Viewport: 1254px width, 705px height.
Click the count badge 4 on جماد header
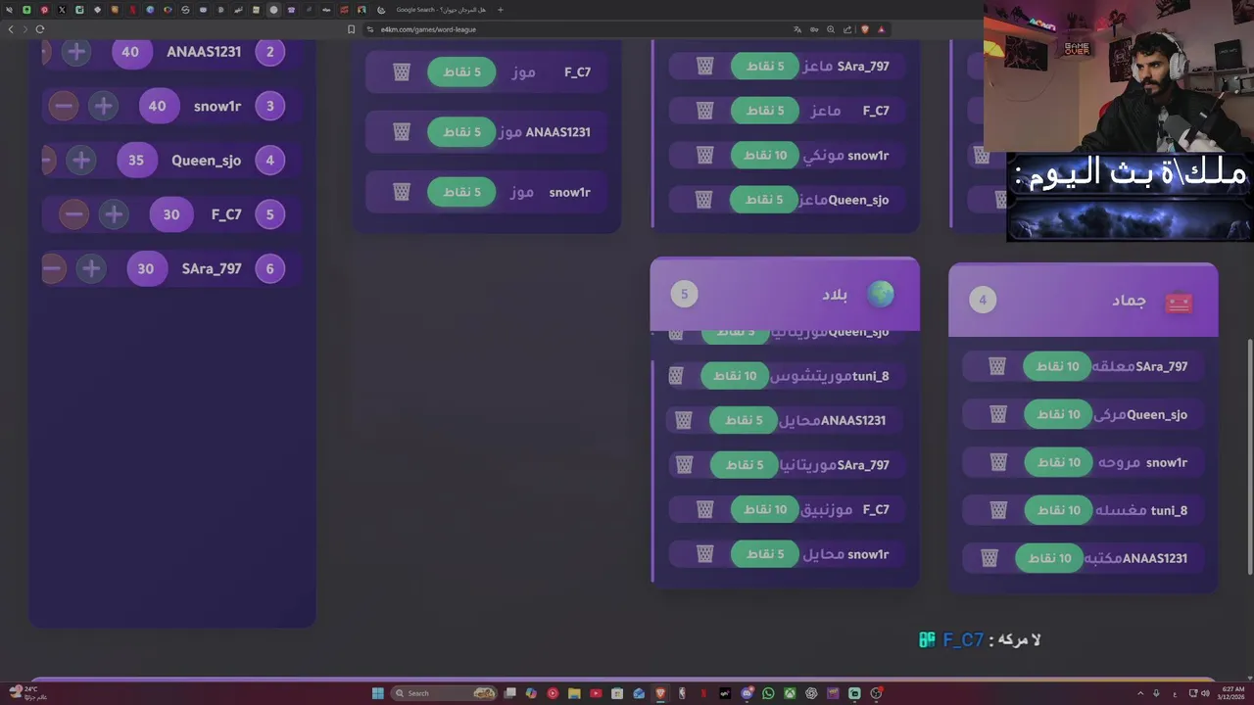coord(983,301)
